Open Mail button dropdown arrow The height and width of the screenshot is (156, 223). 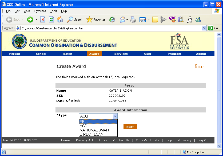127,19
